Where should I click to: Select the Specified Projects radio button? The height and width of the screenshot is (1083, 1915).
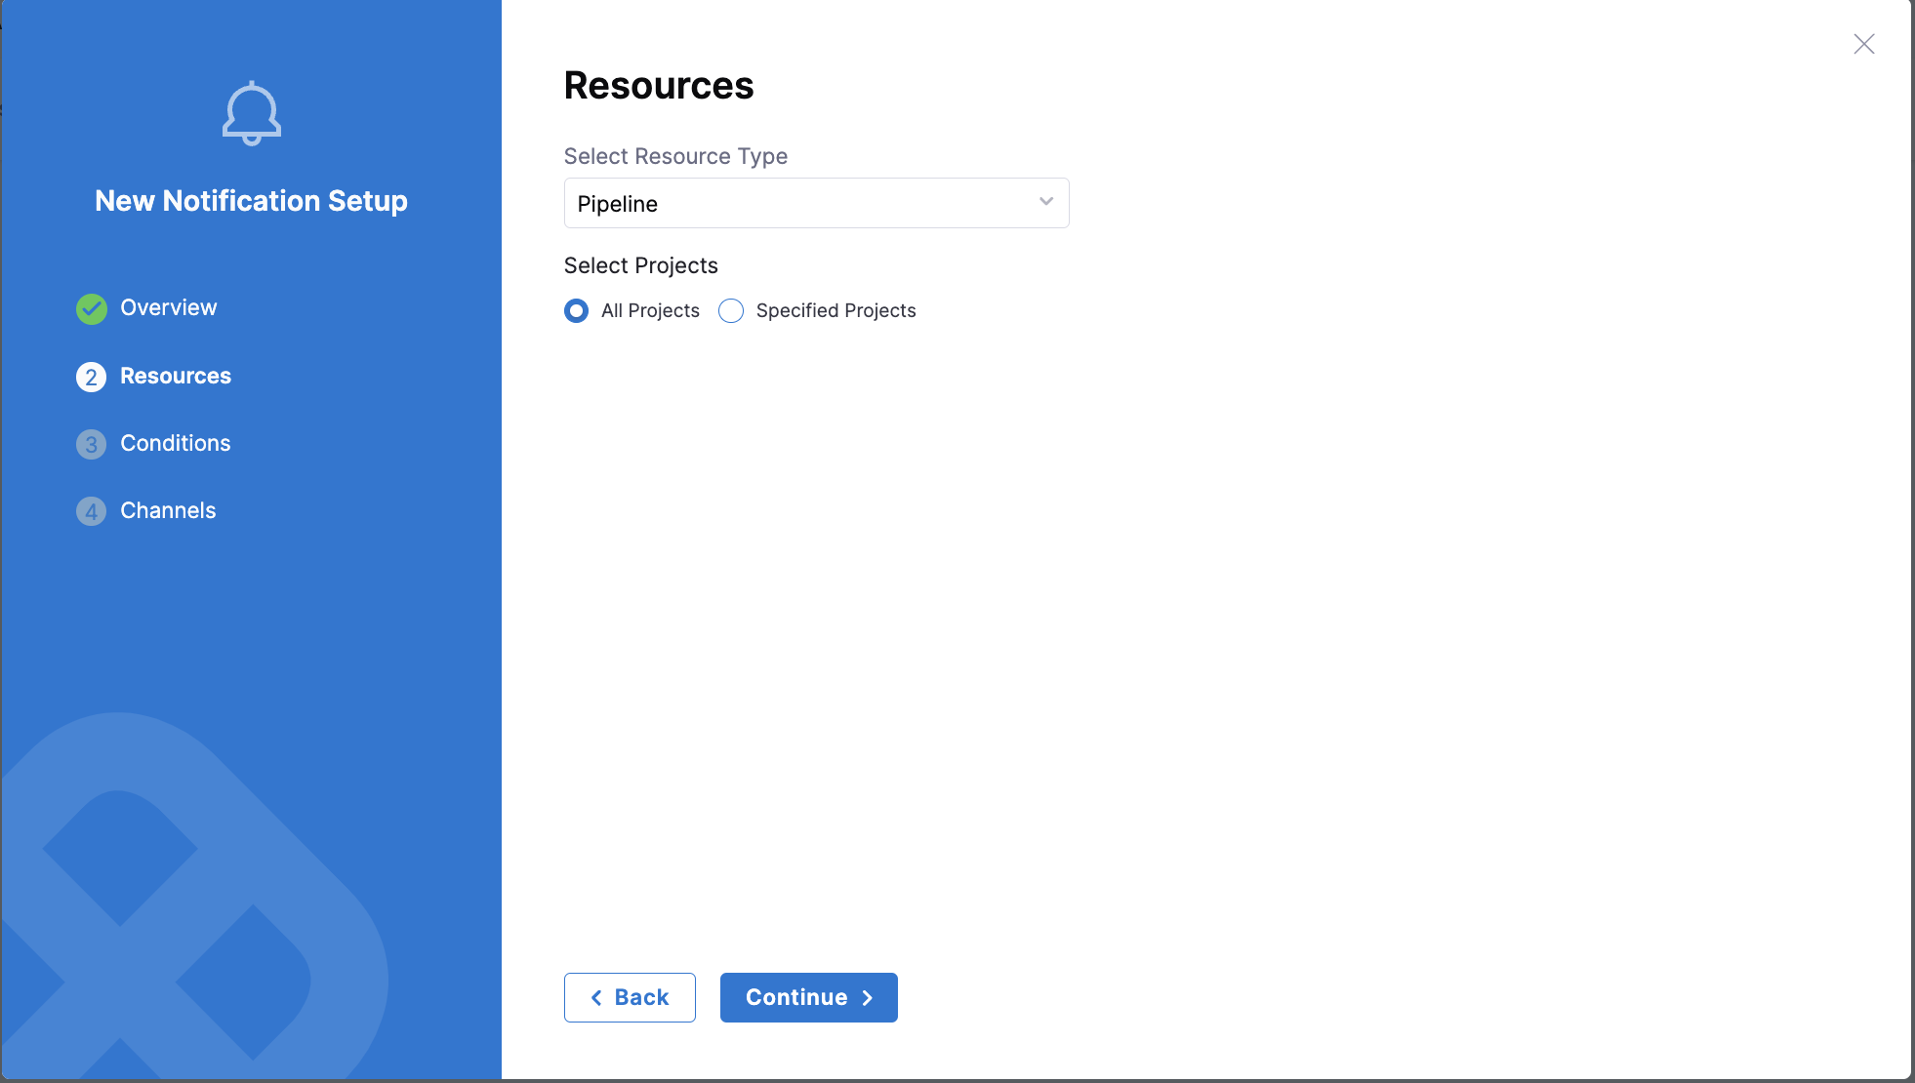click(x=731, y=311)
